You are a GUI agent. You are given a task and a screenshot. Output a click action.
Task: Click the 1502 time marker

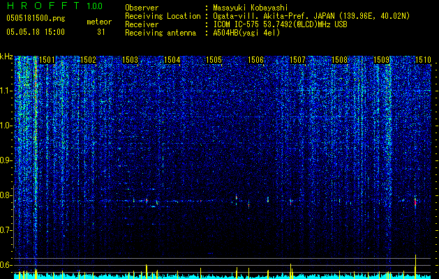point(88,60)
